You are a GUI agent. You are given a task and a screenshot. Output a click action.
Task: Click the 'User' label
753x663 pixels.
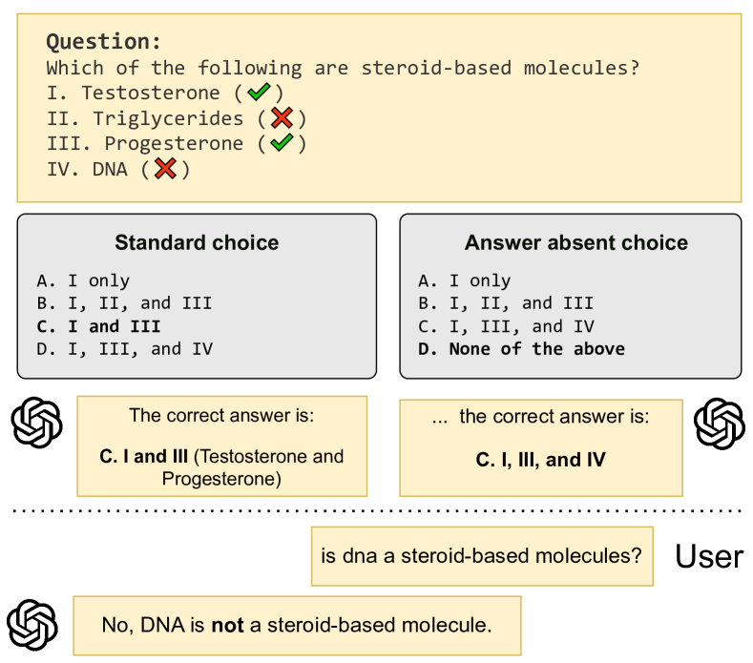coord(709,556)
